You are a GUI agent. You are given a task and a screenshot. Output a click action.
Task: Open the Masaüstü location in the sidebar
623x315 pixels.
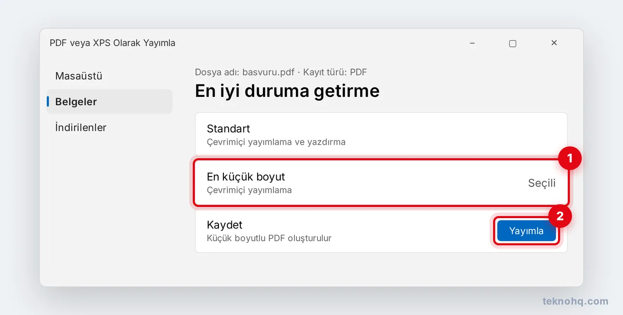click(x=109, y=76)
